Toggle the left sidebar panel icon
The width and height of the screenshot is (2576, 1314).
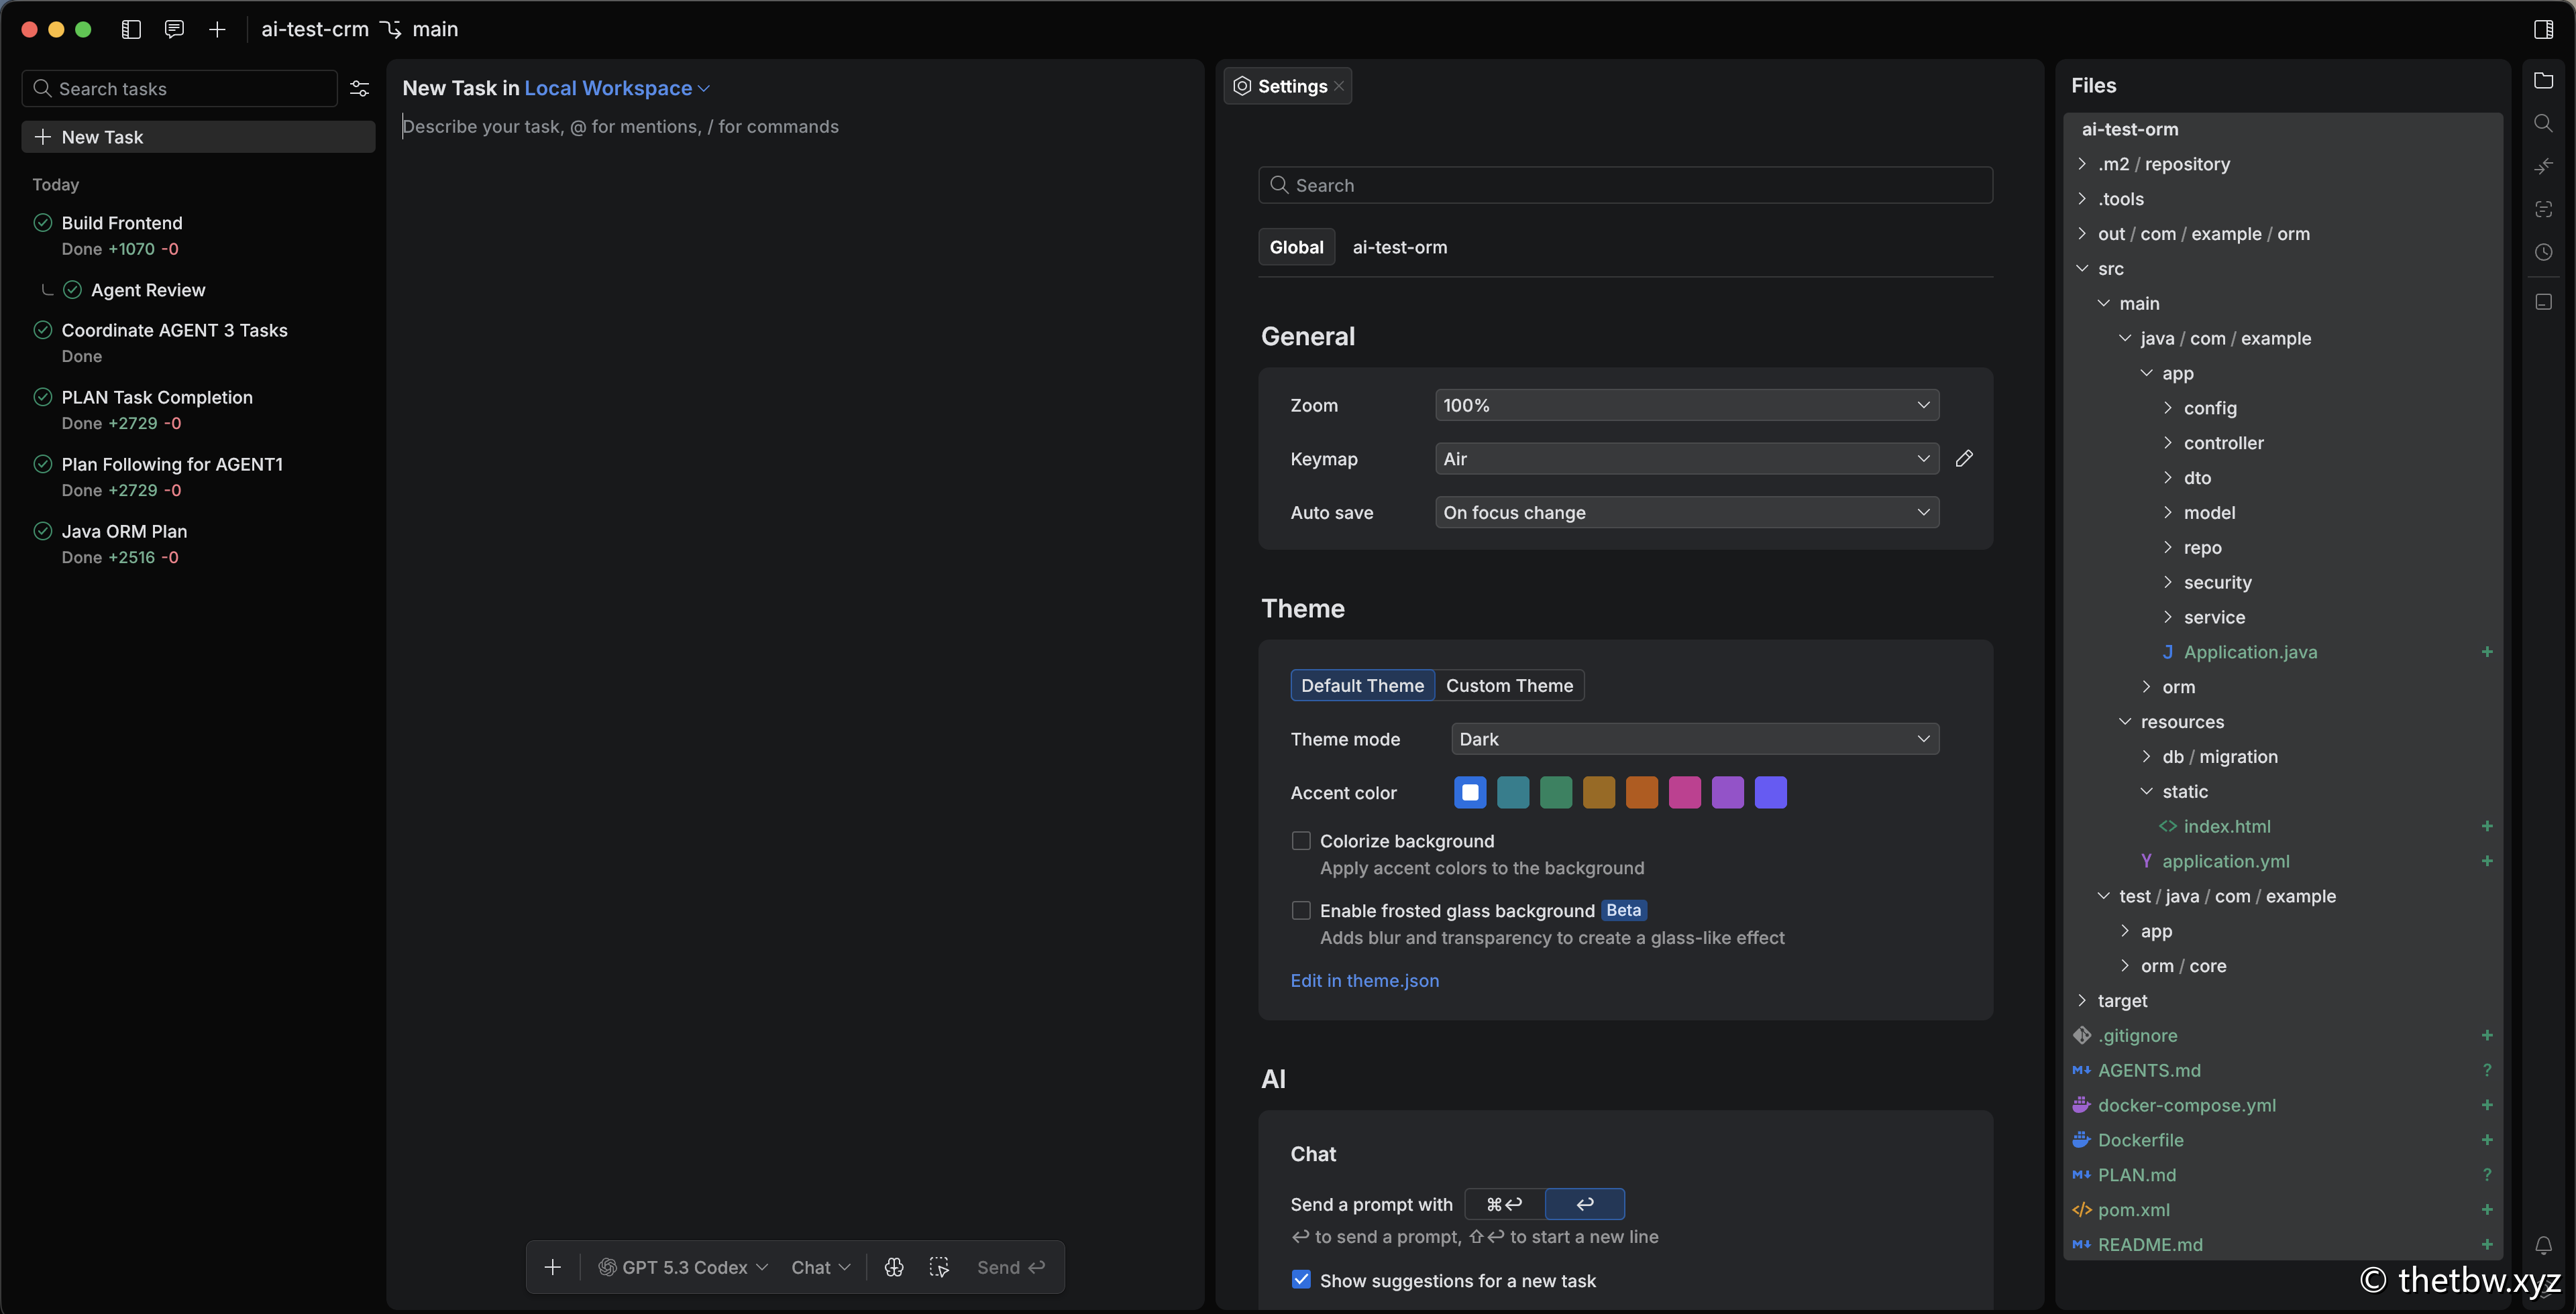click(131, 29)
